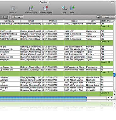Image resolution: width=116 pixels, height=120 pixels.
Task: Toggle the Aa formatting bar button
Action: click(98, 17)
